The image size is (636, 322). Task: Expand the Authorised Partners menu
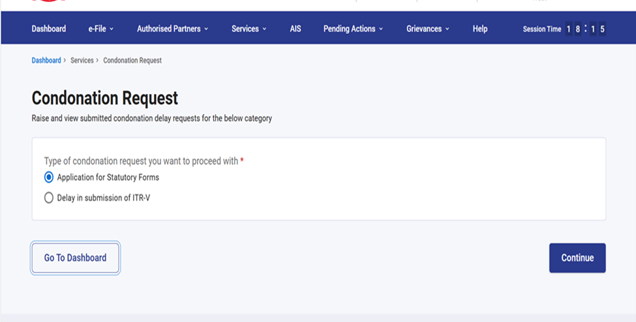tap(172, 29)
